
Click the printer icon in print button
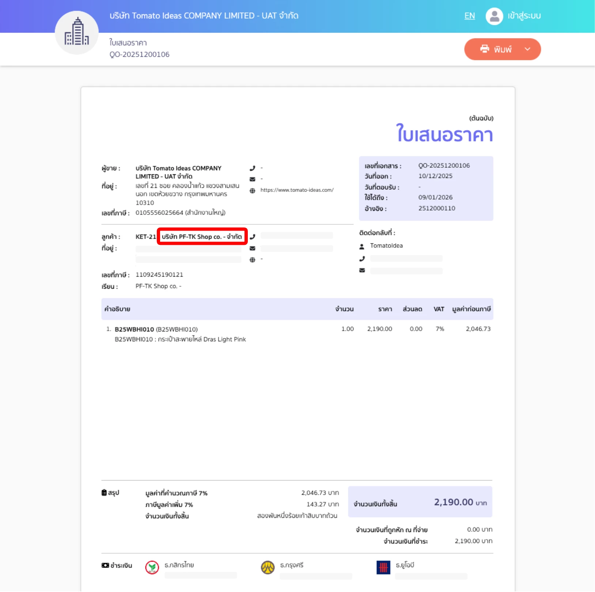[x=485, y=49]
